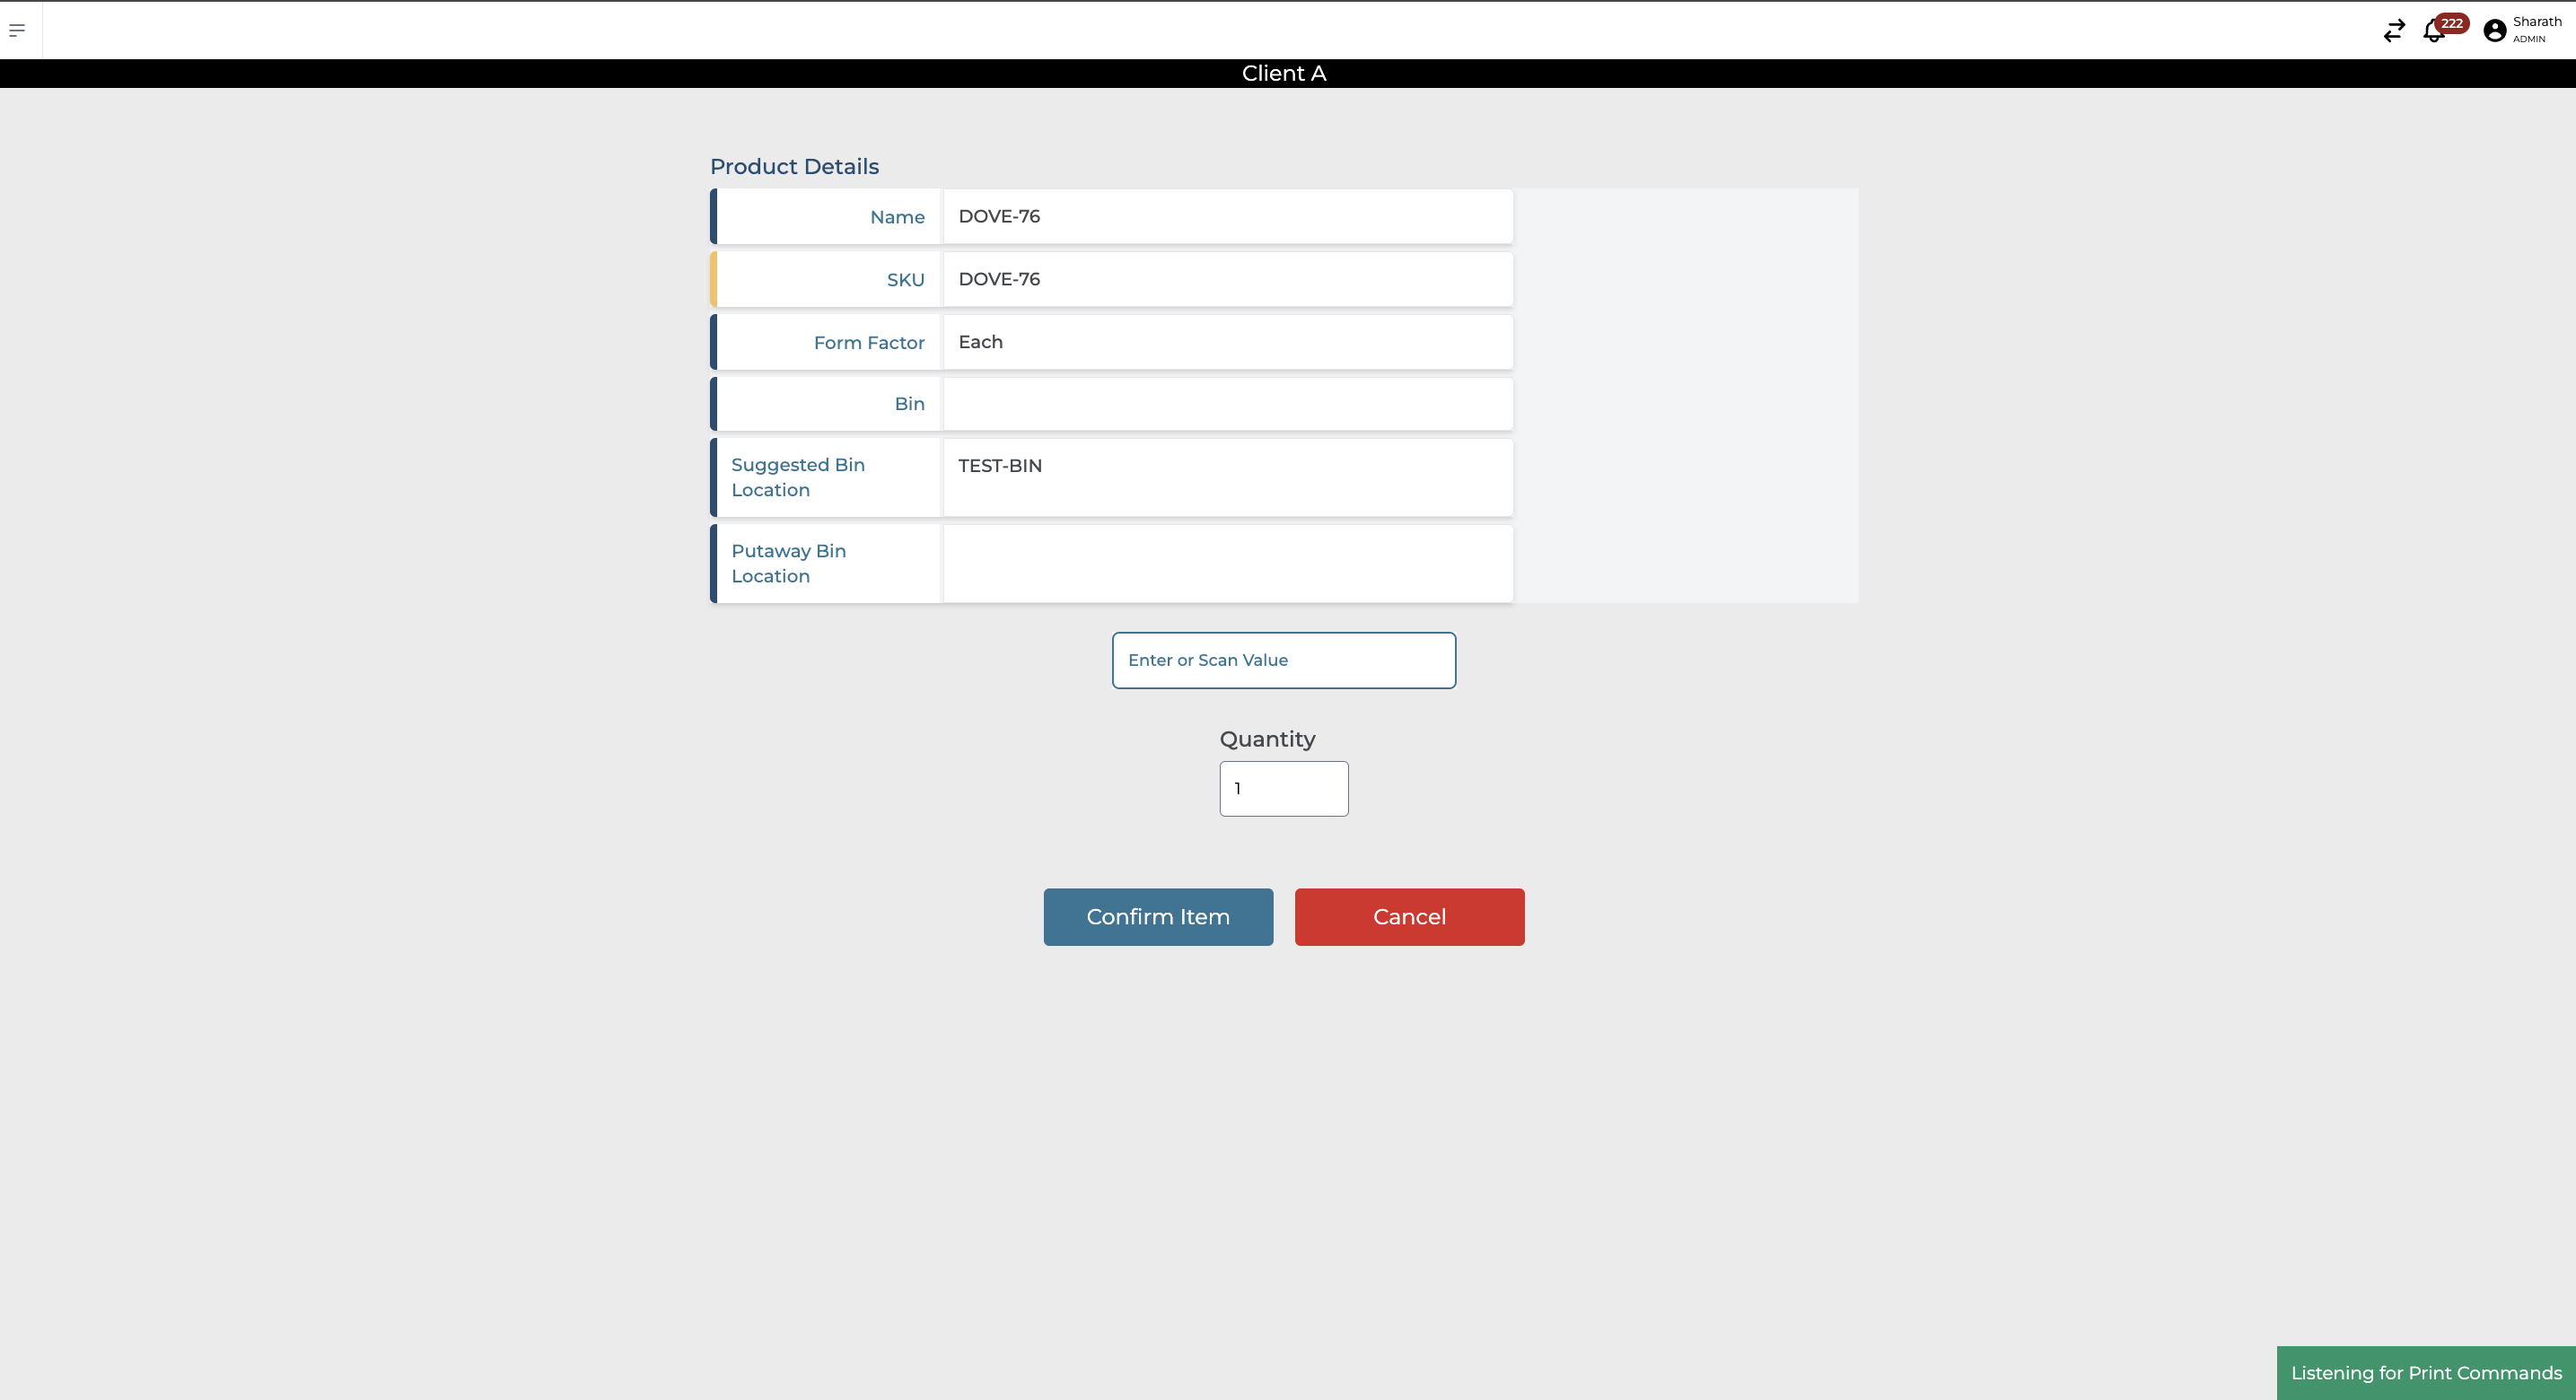Focus the Enter or Scan Value field

click(x=1283, y=660)
